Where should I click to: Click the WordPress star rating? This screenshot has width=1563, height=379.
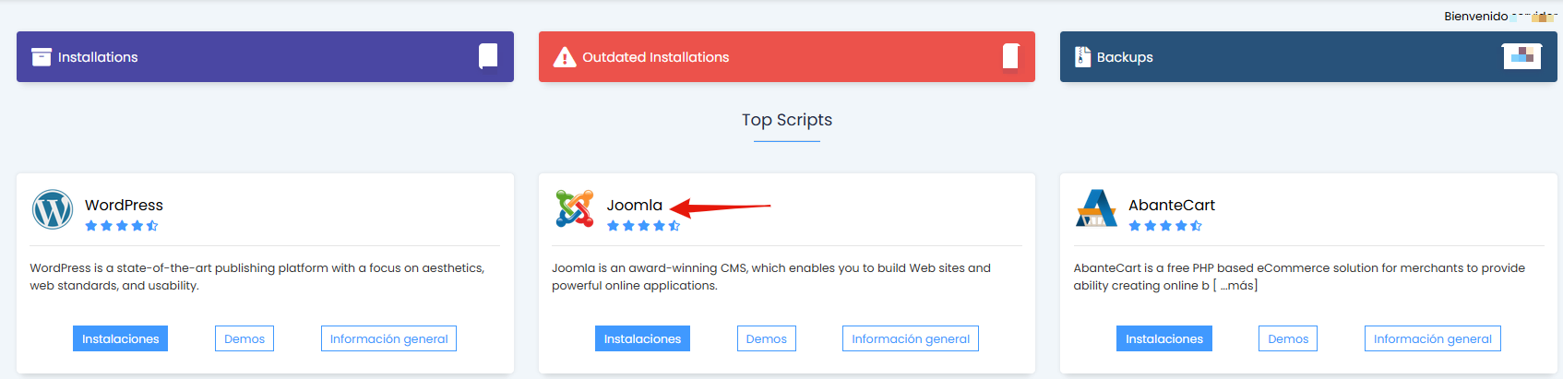tap(122, 226)
